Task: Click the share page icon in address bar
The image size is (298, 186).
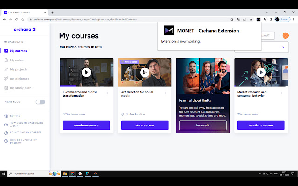Action: coord(244,20)
